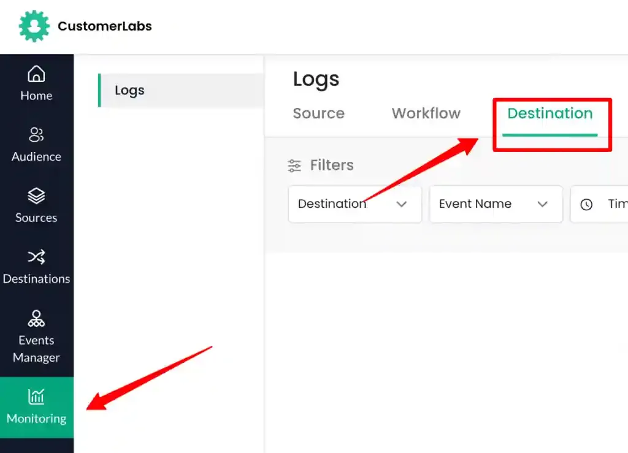Open the Home section icon
The height and width of the screenshot is (453, 628).
pos(36,74)
